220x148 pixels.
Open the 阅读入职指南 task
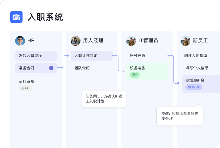point(196,56)
